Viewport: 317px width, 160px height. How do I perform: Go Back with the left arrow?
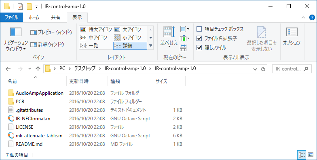point(8,69)
